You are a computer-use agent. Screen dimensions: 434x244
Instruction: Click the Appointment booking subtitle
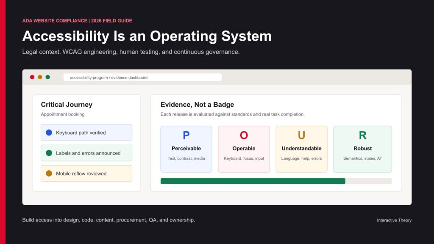(x=63, y=114)
